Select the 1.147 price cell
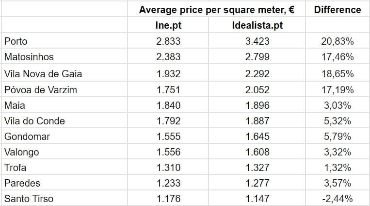Screen dimensions: 370x206 257,199
